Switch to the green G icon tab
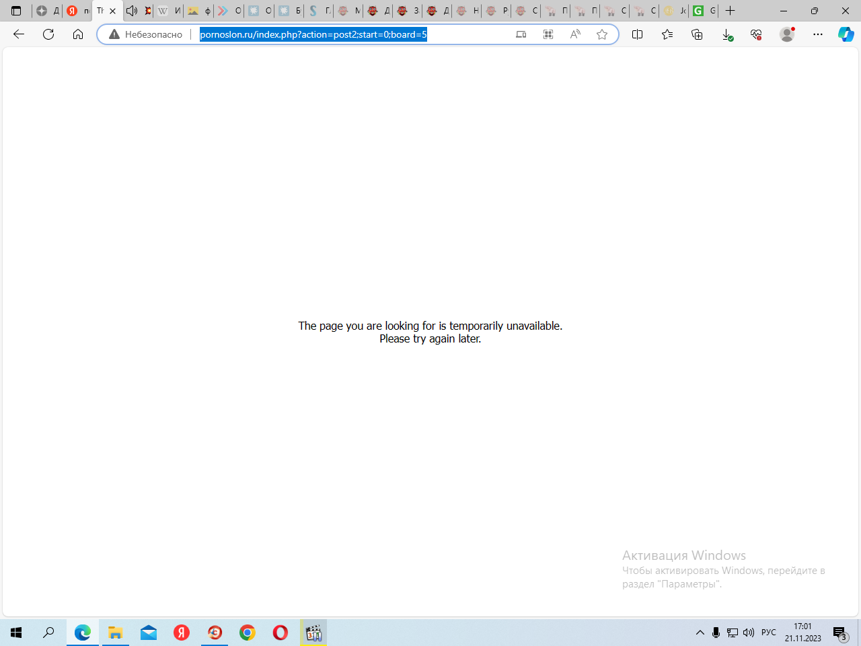Screen dimensions: 861x646 click(x=704, y=11)
